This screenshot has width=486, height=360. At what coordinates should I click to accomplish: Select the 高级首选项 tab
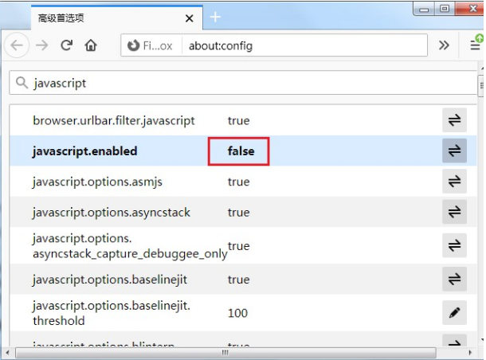104,18
